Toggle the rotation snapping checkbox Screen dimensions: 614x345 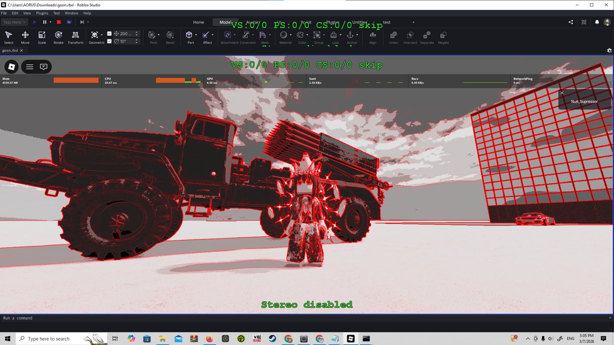click(x=109, y=41)
